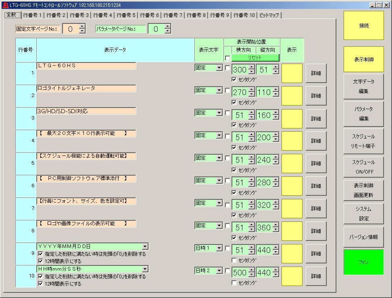This screenshot has height=298, width=392.
Task: Open 文字データ編集 text data editing
Action: [x=363, y=86]
